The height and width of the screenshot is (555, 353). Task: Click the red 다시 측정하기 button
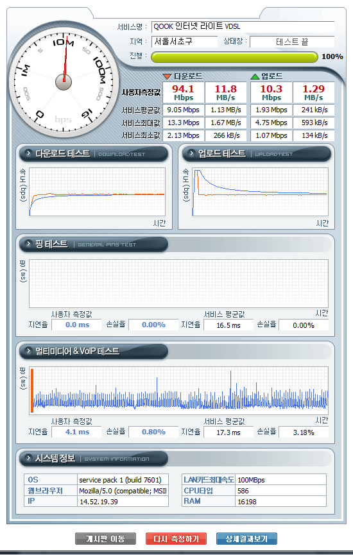pos(176,539)
